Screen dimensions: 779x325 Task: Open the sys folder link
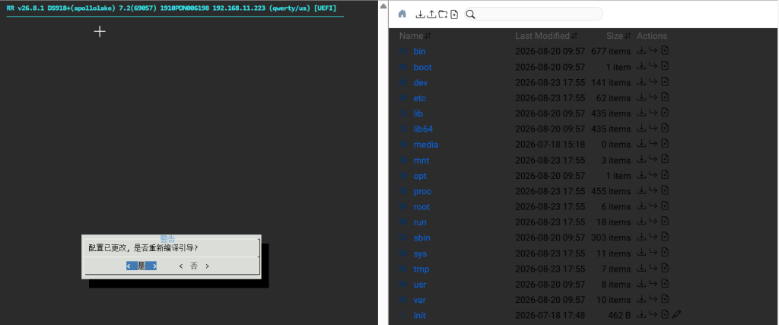pos(420,253)
